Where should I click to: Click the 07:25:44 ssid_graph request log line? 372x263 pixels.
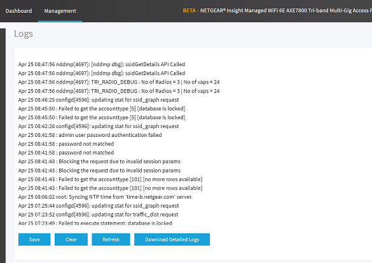click(99, 206)
